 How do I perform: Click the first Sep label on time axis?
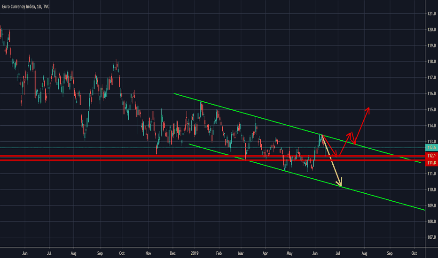pyautogui.click(x=100, y=253)
